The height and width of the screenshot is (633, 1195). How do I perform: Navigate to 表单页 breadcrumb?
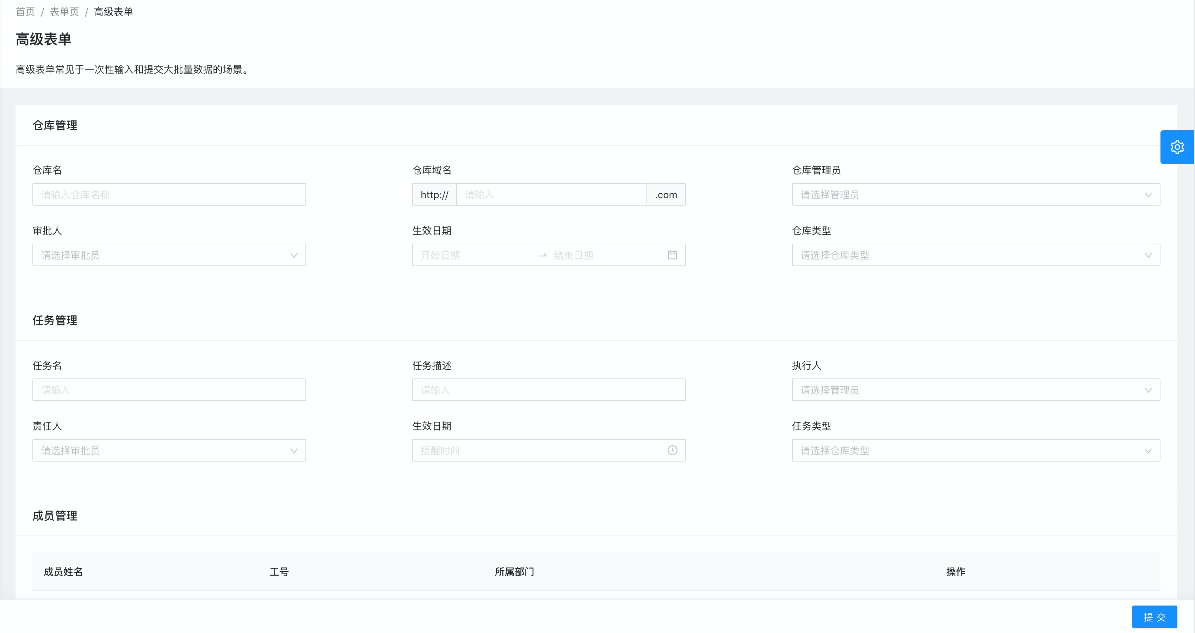[64, 12]
